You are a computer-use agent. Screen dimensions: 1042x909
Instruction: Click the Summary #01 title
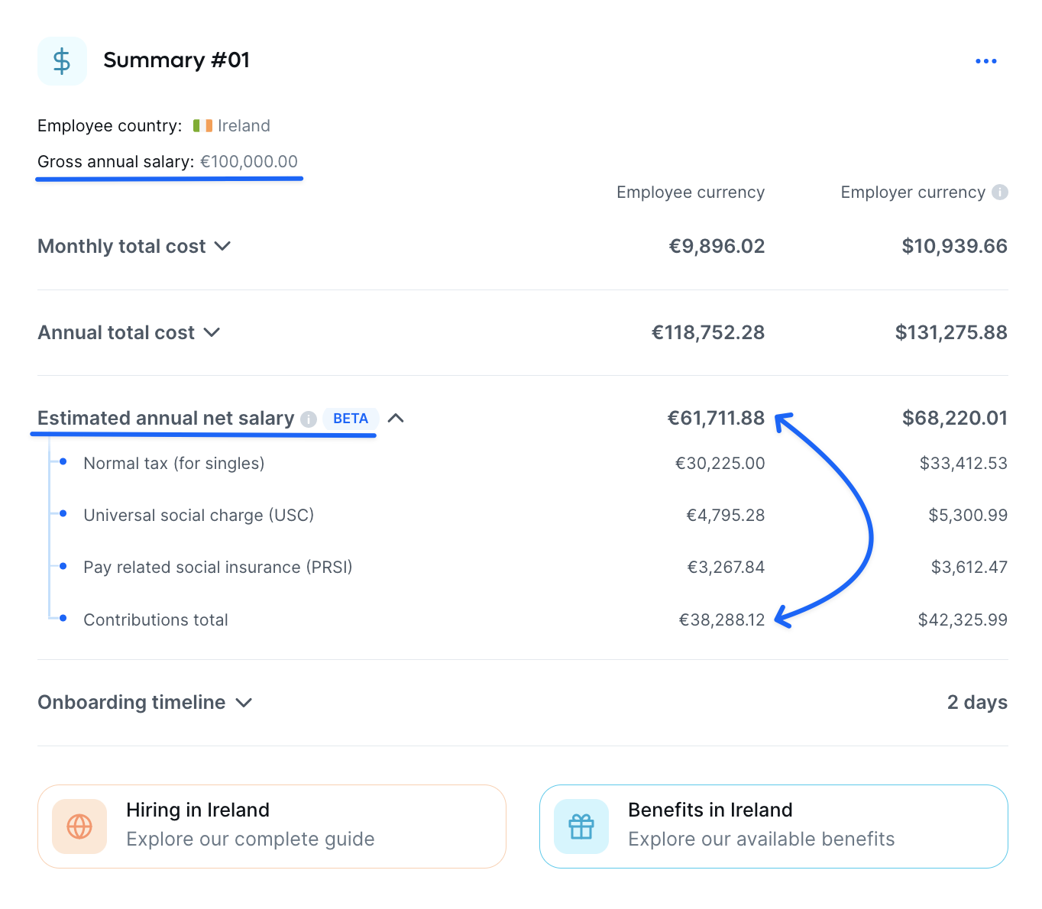(176, 60)
